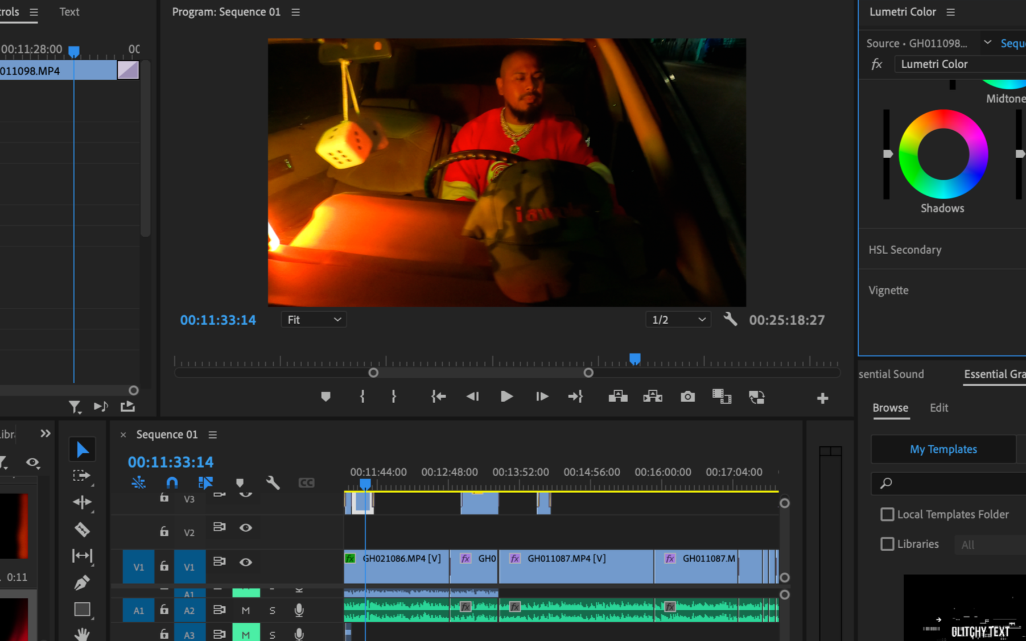Open the 1/2 playback resolution dropdown
1026x641 pixels.
pos(678,320)
